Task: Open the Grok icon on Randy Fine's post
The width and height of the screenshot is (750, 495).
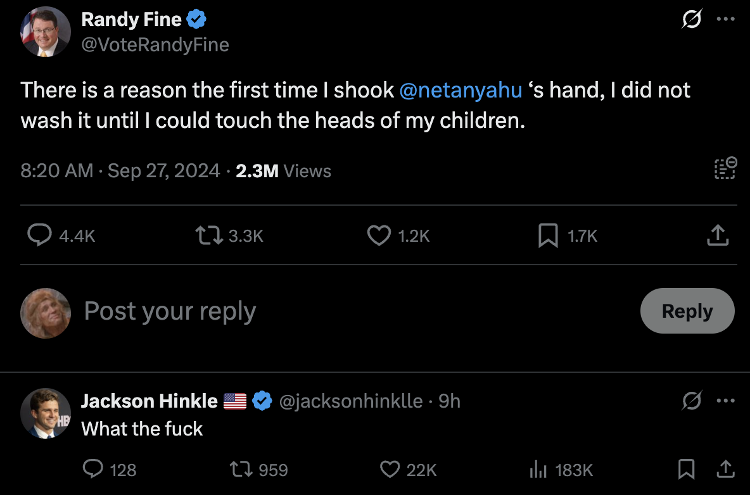Action: point(692,20)
